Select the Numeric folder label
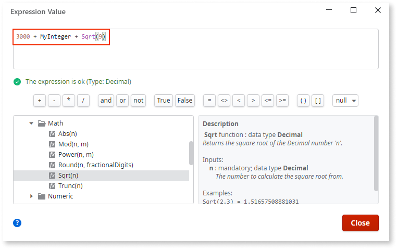This screenshot has width=397, height=249. (60, 196)
